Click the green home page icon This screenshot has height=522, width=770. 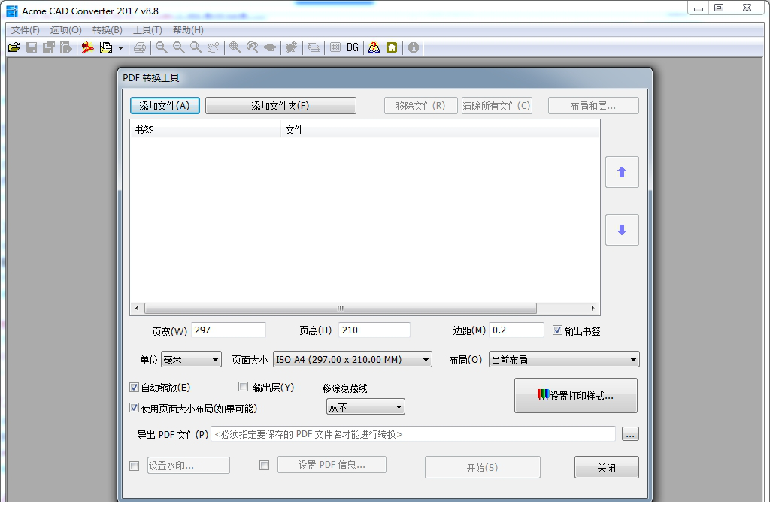coord(392,47)
